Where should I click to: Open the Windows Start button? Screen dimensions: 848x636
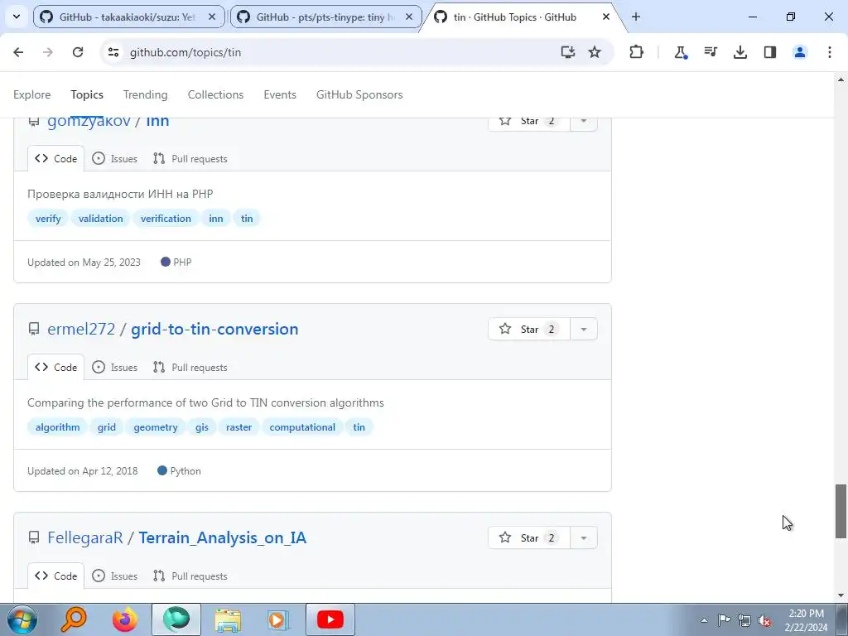pos(22,619)
